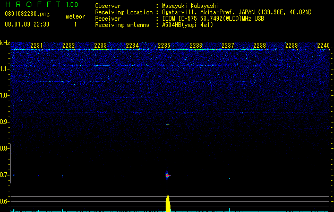Click the 2233 time axis label
The image size is (334, 212).
pos(100,46)
